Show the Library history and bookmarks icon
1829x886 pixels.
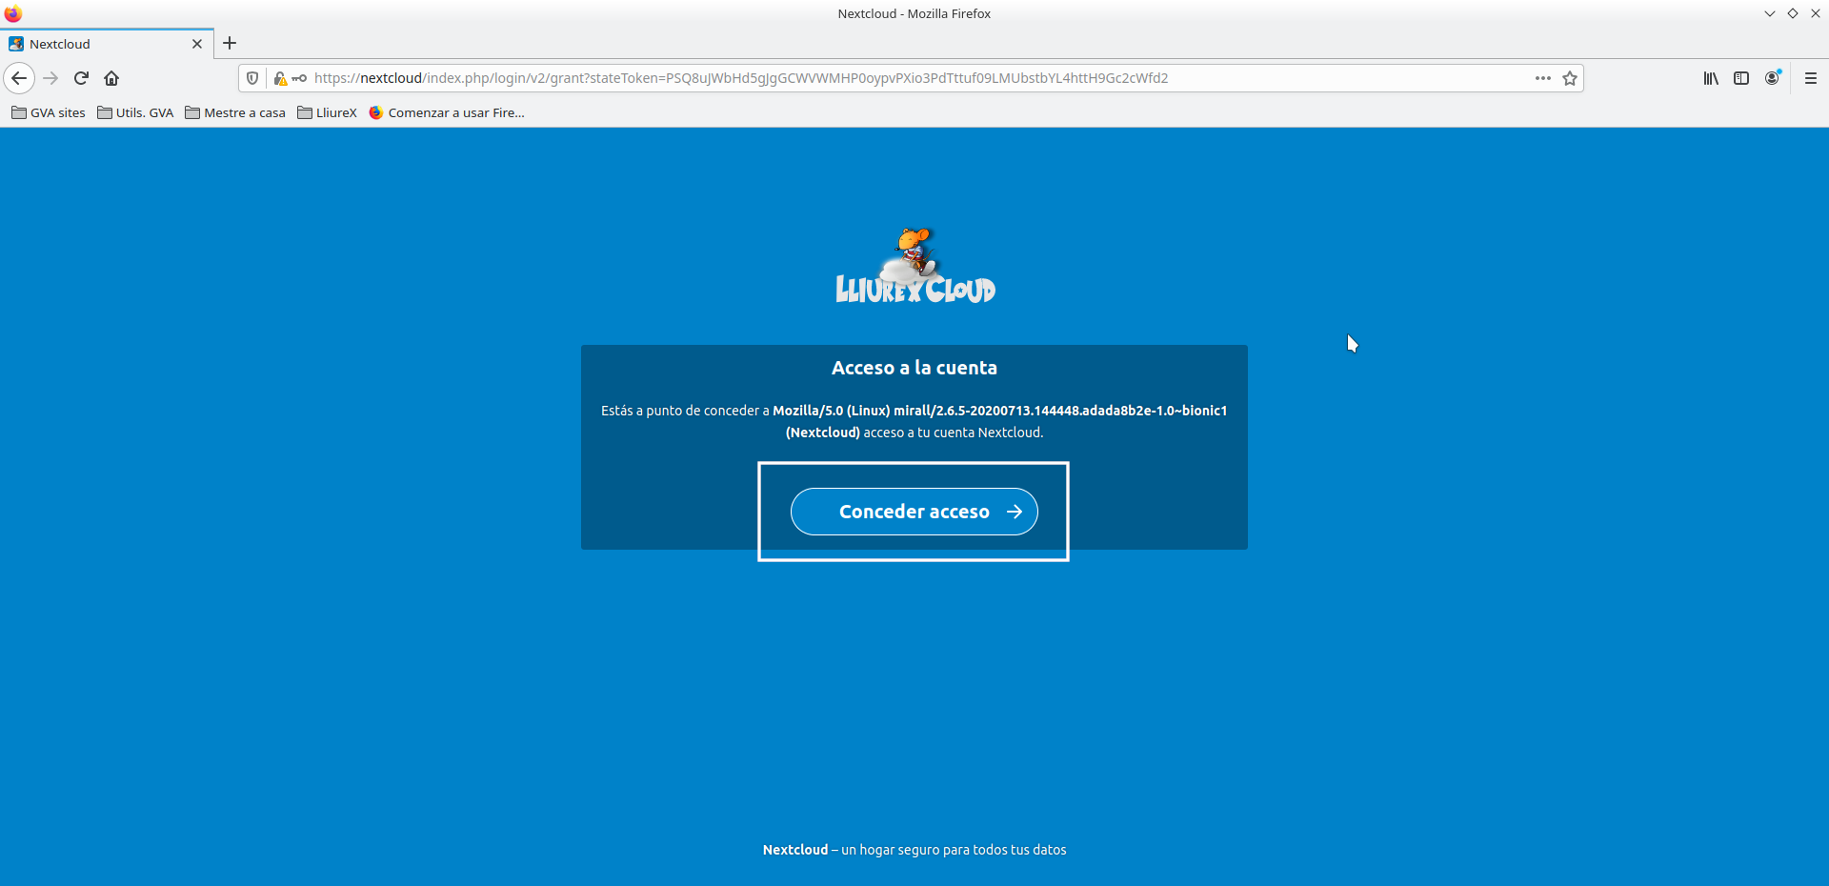1711,78
